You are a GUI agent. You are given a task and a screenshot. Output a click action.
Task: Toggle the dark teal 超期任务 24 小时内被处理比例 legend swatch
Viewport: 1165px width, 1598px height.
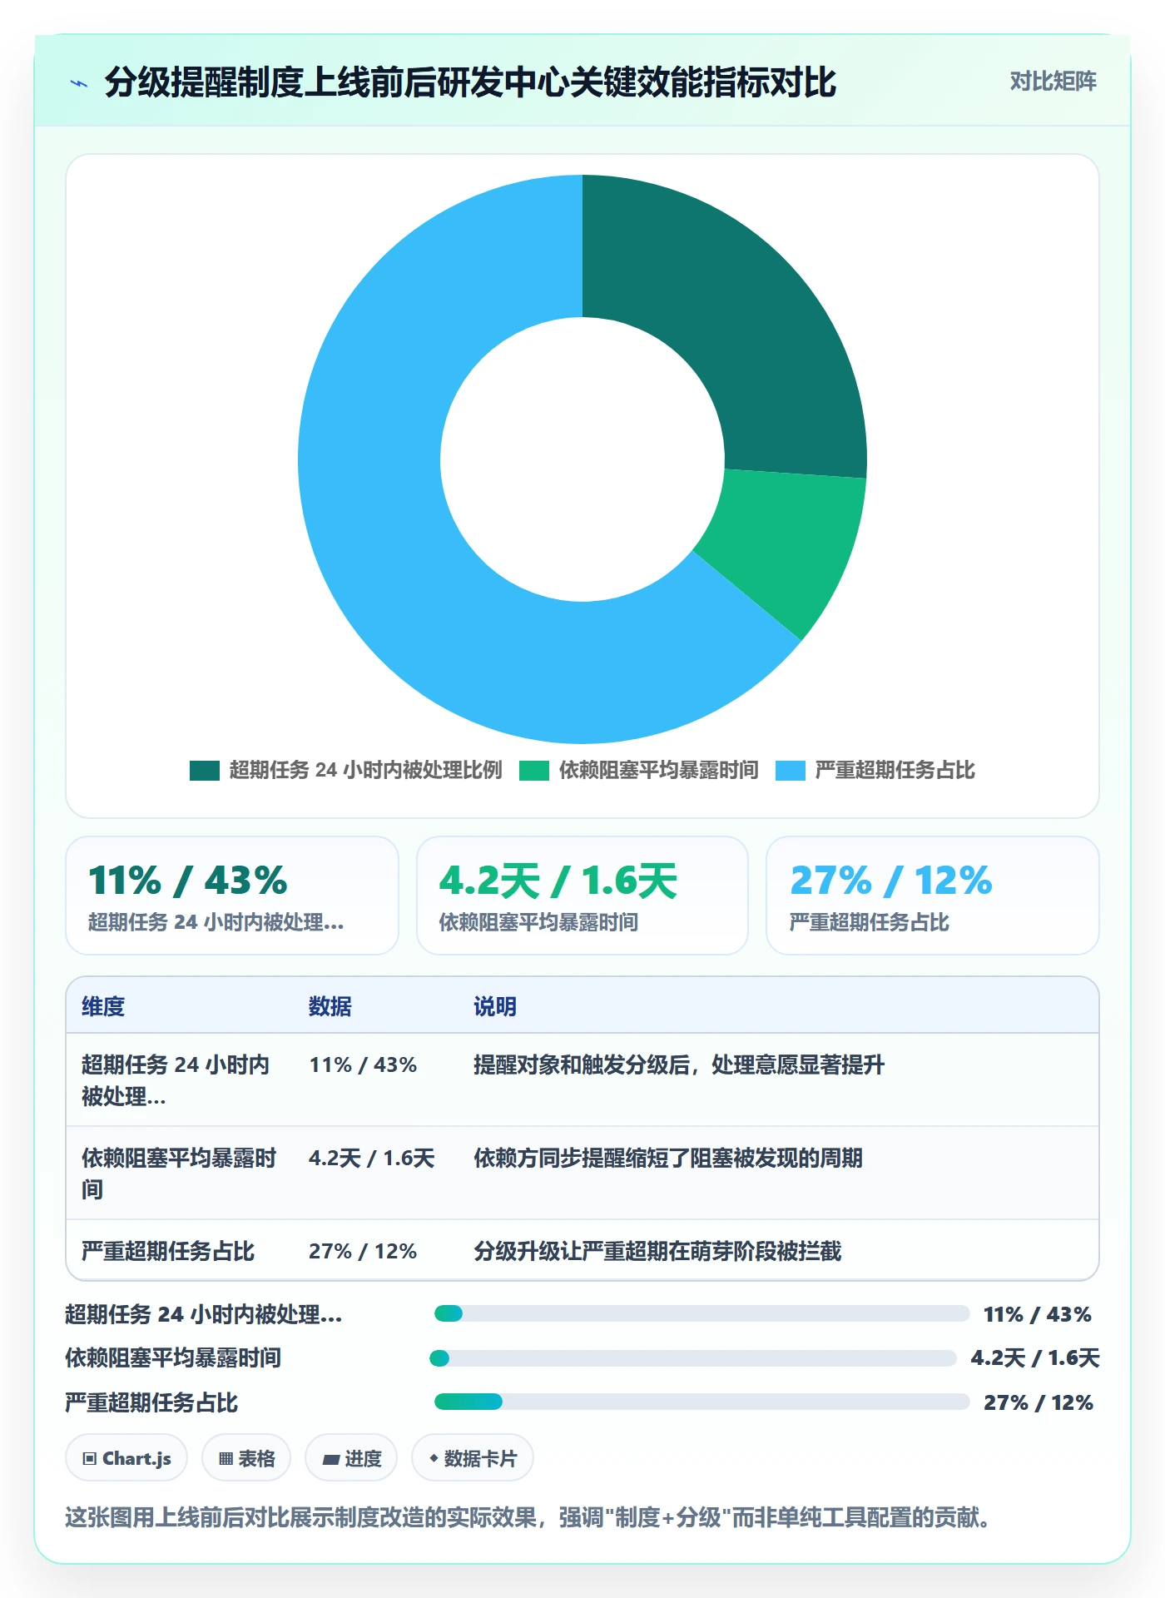(205, 771)
